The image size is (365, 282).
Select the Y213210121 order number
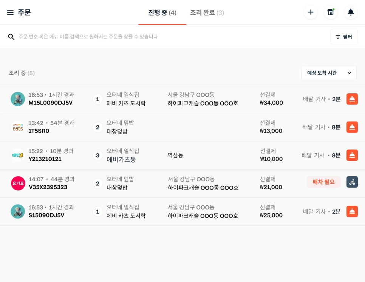coord(45,159)
